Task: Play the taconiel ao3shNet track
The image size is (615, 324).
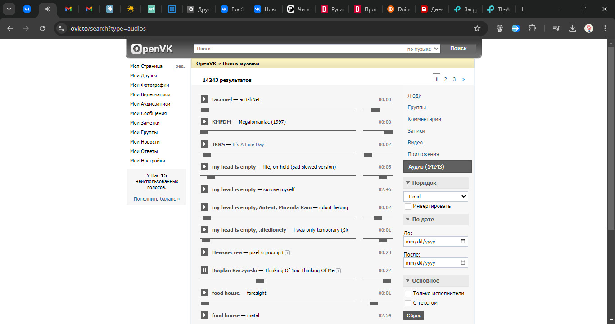Action: tap(204, 99)
